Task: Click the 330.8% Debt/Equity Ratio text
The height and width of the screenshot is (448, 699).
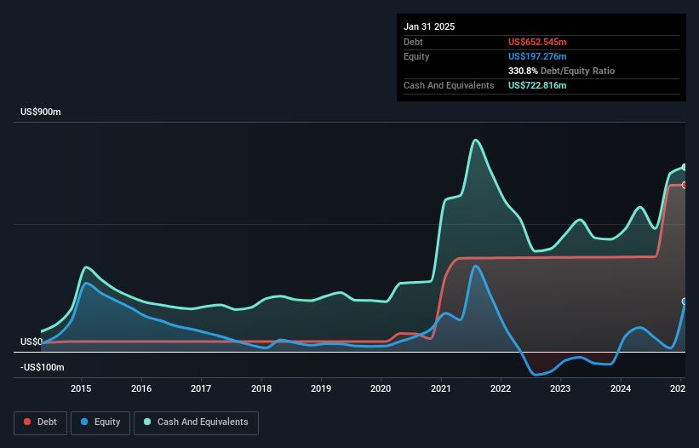Action: pos(561,71)
